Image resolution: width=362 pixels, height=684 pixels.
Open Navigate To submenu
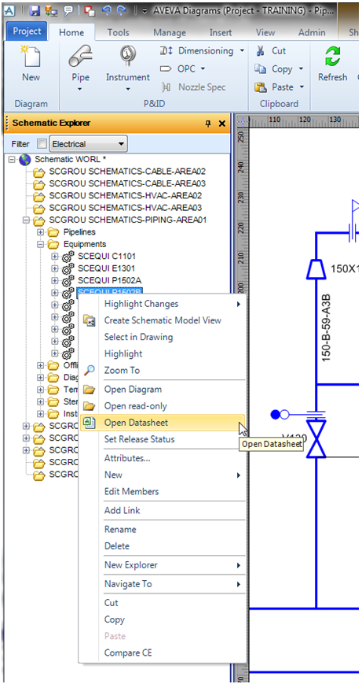pyautogui.click(x=163, y=584)
